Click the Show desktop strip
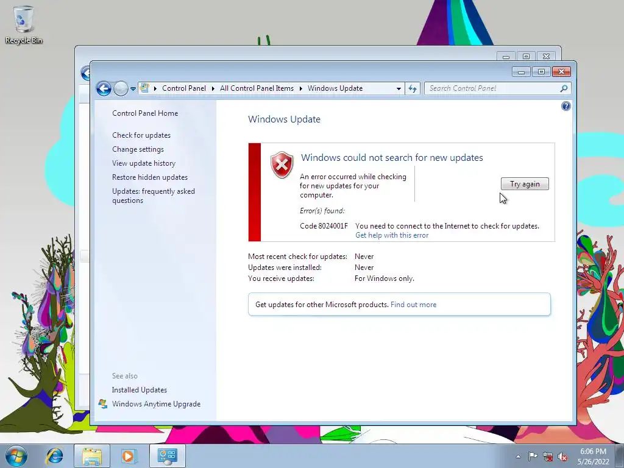This screenshot has height=468, width=624. 620,456
